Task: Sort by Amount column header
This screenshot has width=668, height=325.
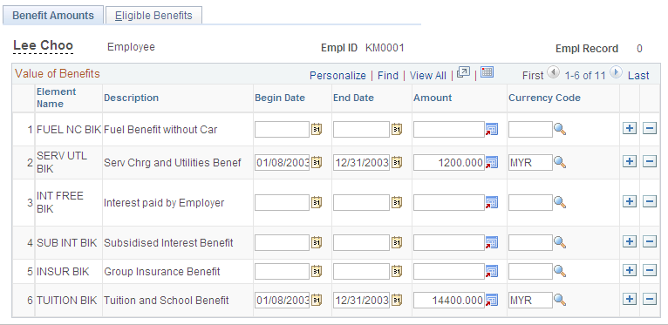Action: [x=433, y=98]
